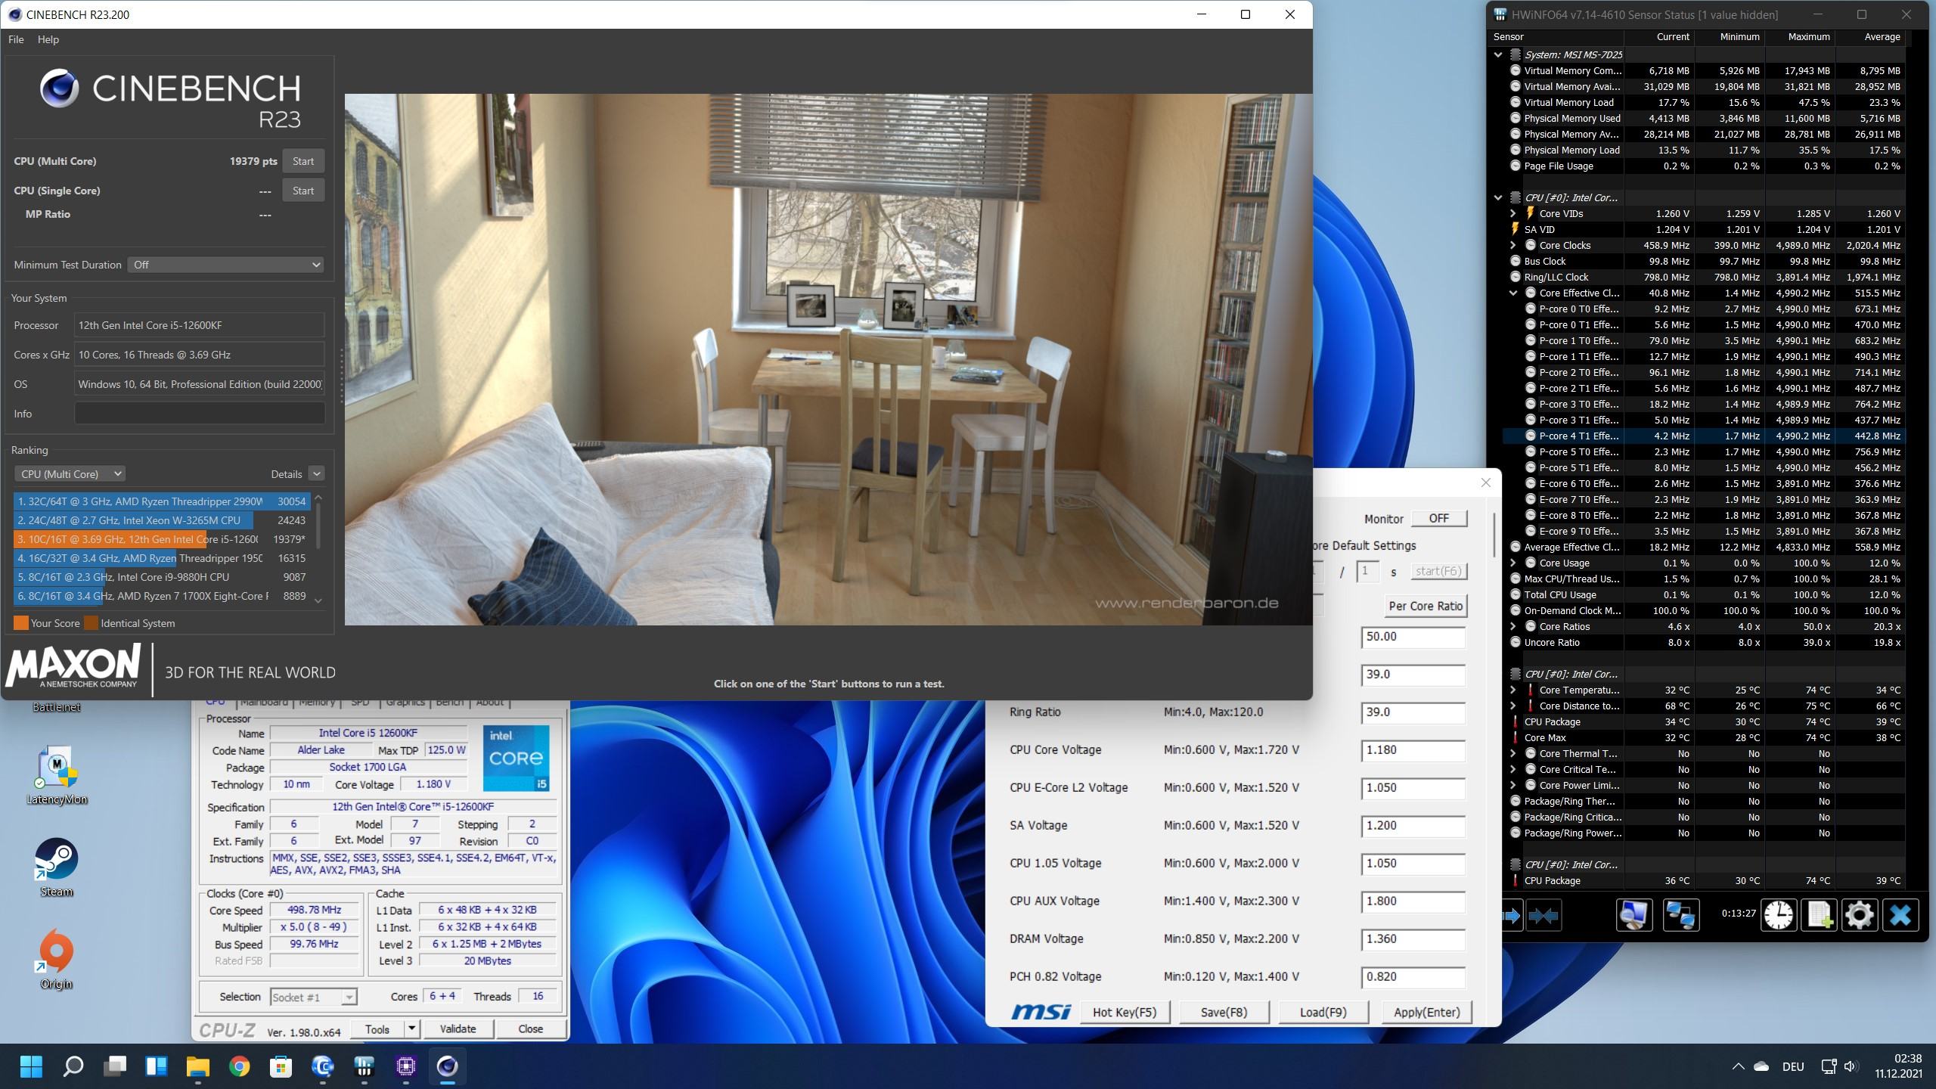The height and width of the screenshot is (1089, 1936).
Task: Open taskbar Search icon
Action: [x=73, y=1066]
